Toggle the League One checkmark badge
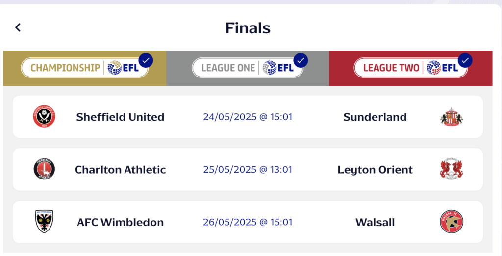502x256 pixels. [301, 60]
